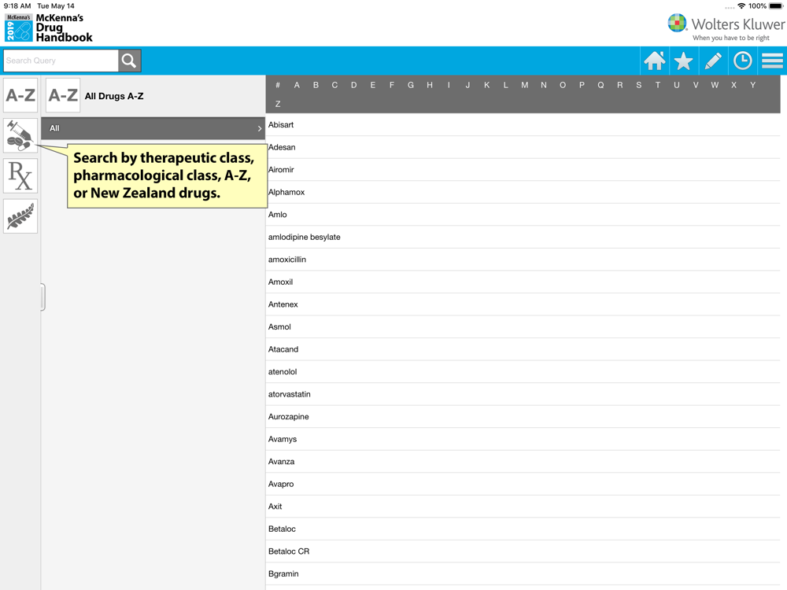This screenshot has height=590, width=787.
Task: Open the Betaloc CR drug entry
Action: (523, 551)
